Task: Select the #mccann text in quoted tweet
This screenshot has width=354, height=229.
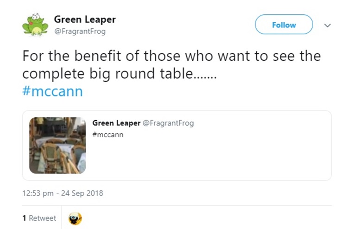Action: tap(108, 134)
